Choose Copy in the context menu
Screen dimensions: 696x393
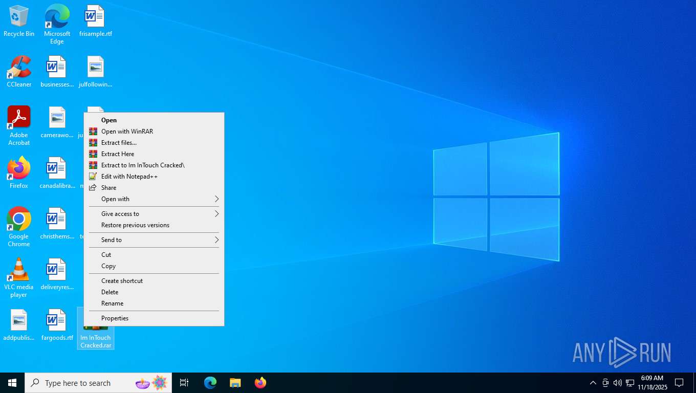[154, 266]
